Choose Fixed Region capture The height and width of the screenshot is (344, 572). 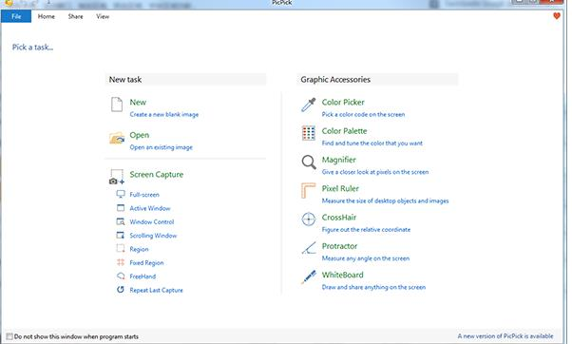[x=146, y=263]
